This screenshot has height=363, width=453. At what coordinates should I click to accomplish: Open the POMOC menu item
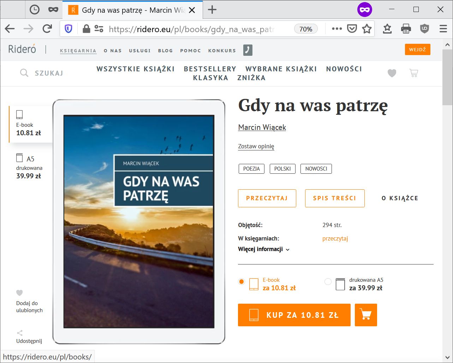point(191,50)
